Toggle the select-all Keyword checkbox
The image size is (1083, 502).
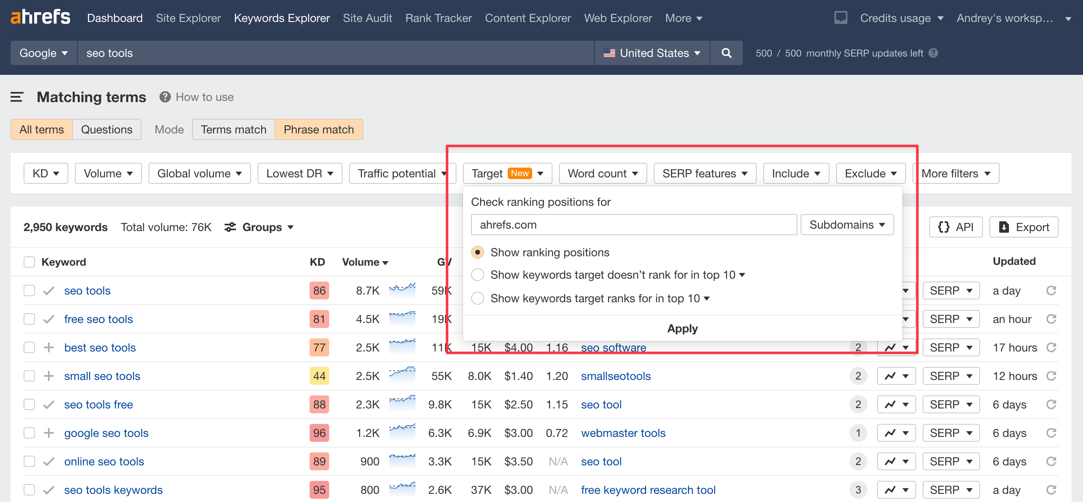tap(29, 262)
